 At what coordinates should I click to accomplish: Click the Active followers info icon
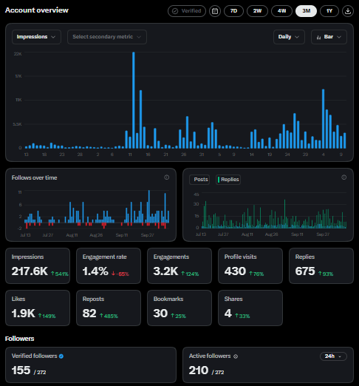(236, 356)
